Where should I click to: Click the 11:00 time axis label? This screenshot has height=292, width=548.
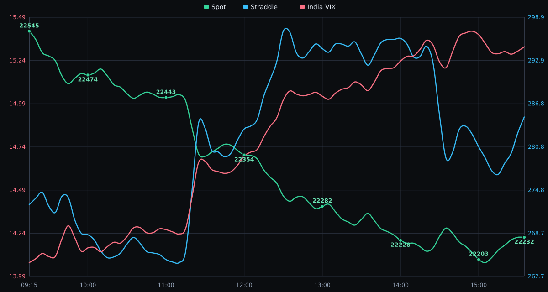[166, 285]
